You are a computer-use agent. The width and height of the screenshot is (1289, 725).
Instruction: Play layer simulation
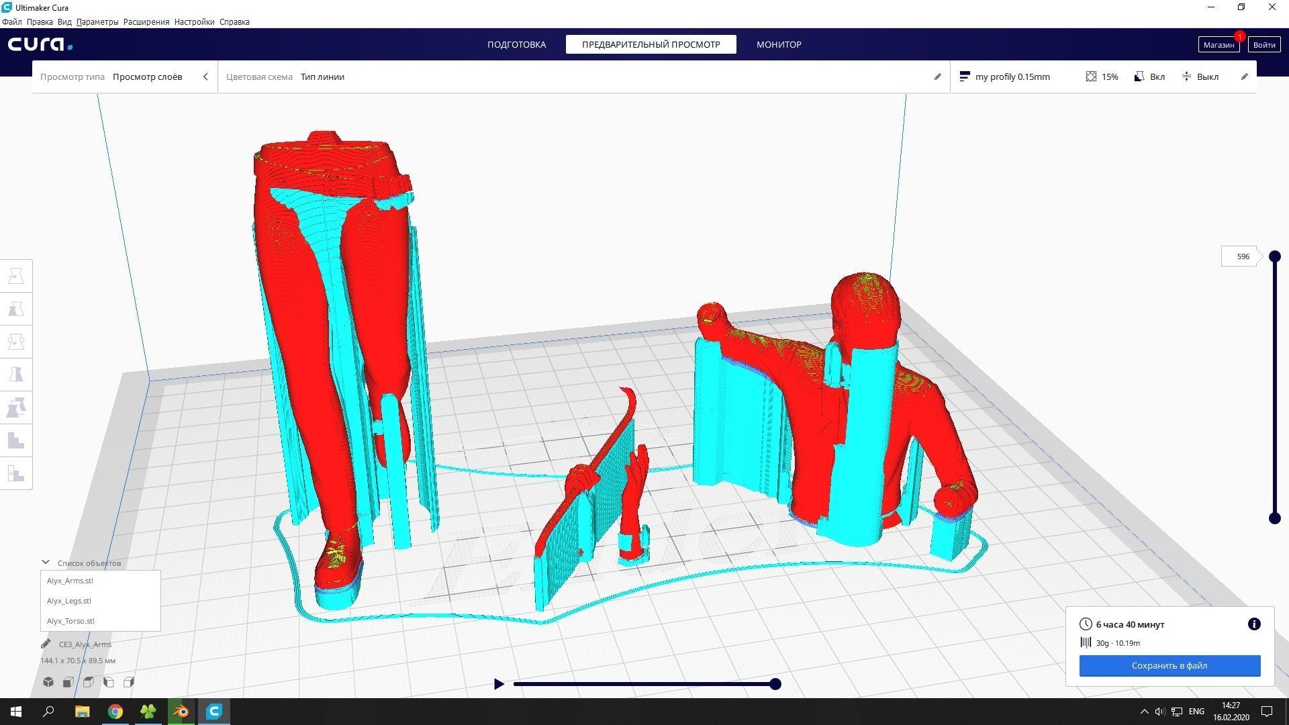[x=498, y=684]
